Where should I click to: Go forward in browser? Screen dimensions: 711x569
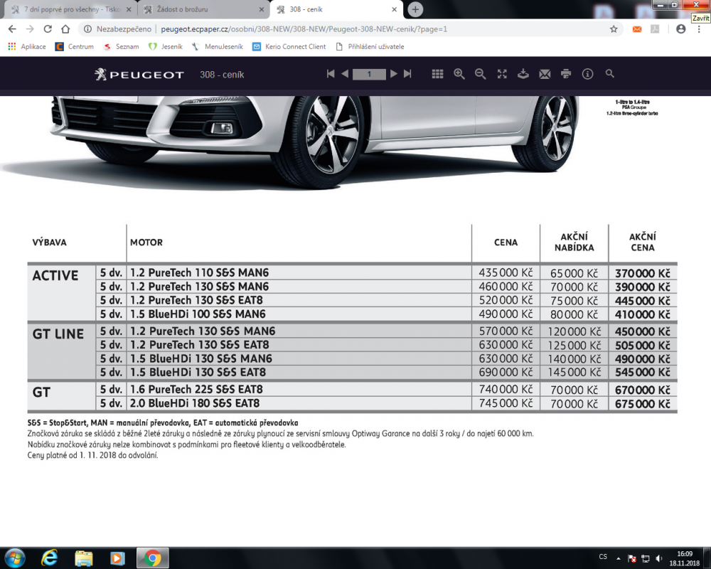[x=30, y=29]
